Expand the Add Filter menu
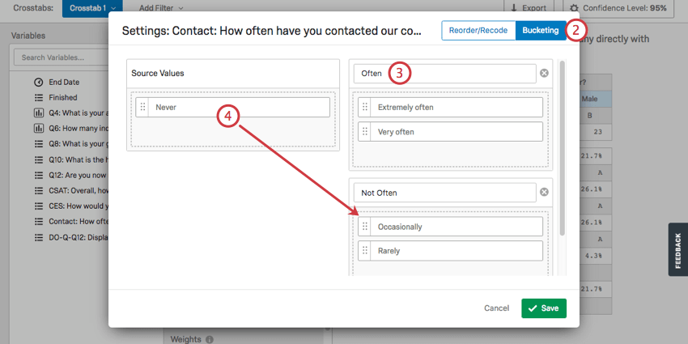Viewport: 688px width, 344px height. pos(161,8)
